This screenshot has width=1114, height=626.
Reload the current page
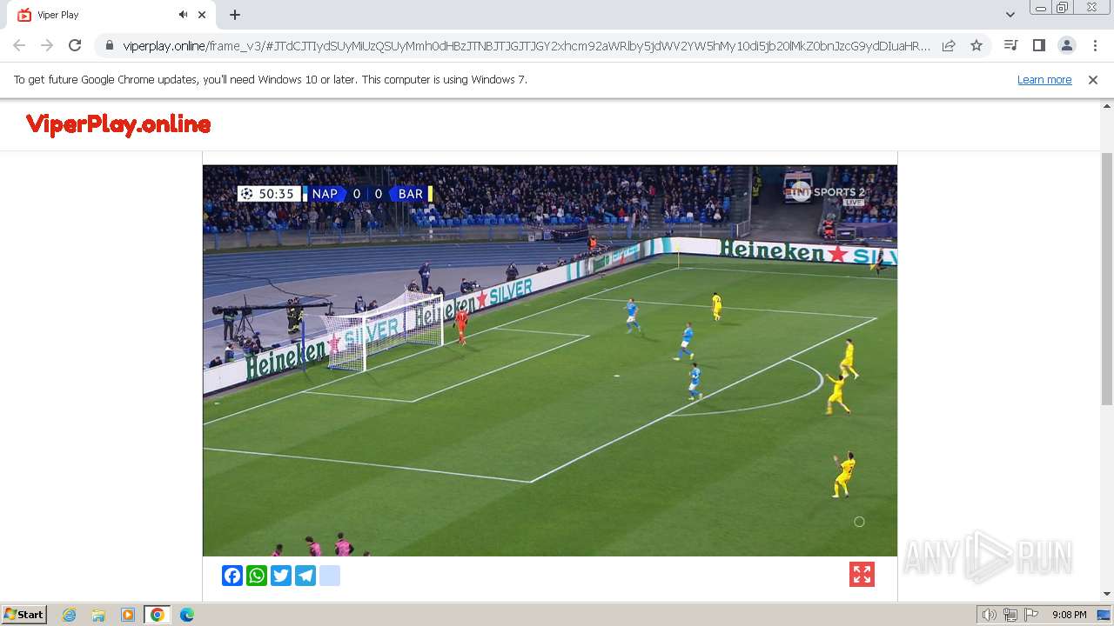[x=75, y=45]
